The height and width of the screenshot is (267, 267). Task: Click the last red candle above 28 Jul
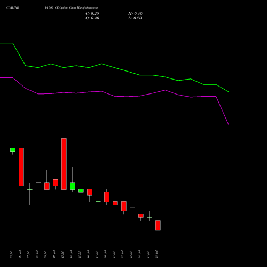[x=158, y=225]
